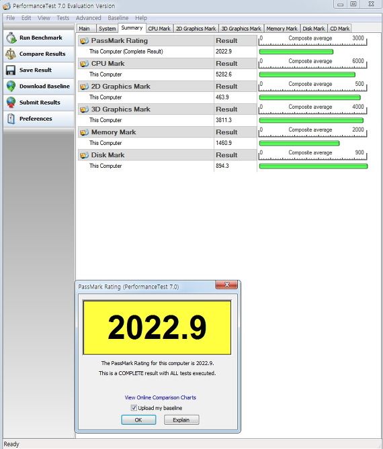This screenshot has height=449, width=383.
Task: Open View Online Comparison Charts link
Action: (x=160, y=397)
